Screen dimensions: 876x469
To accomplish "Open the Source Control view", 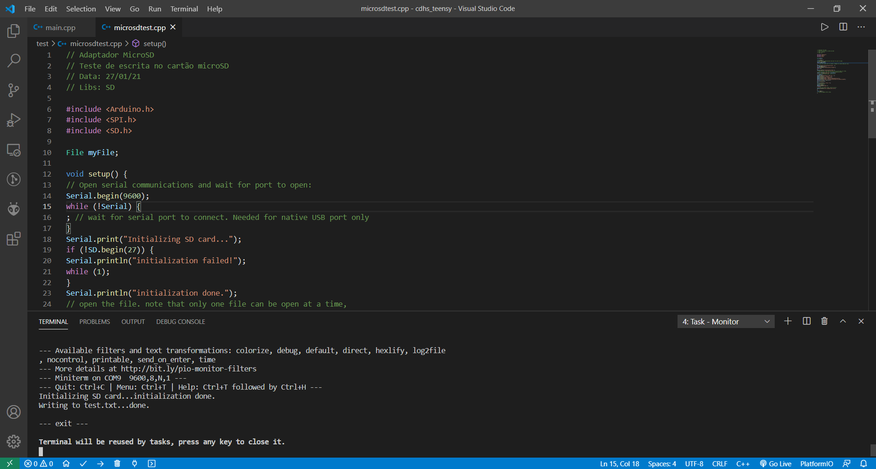I will 14,90.
